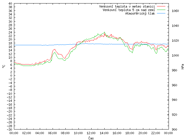Click left axis value '24'

click(x=10, y=32)
